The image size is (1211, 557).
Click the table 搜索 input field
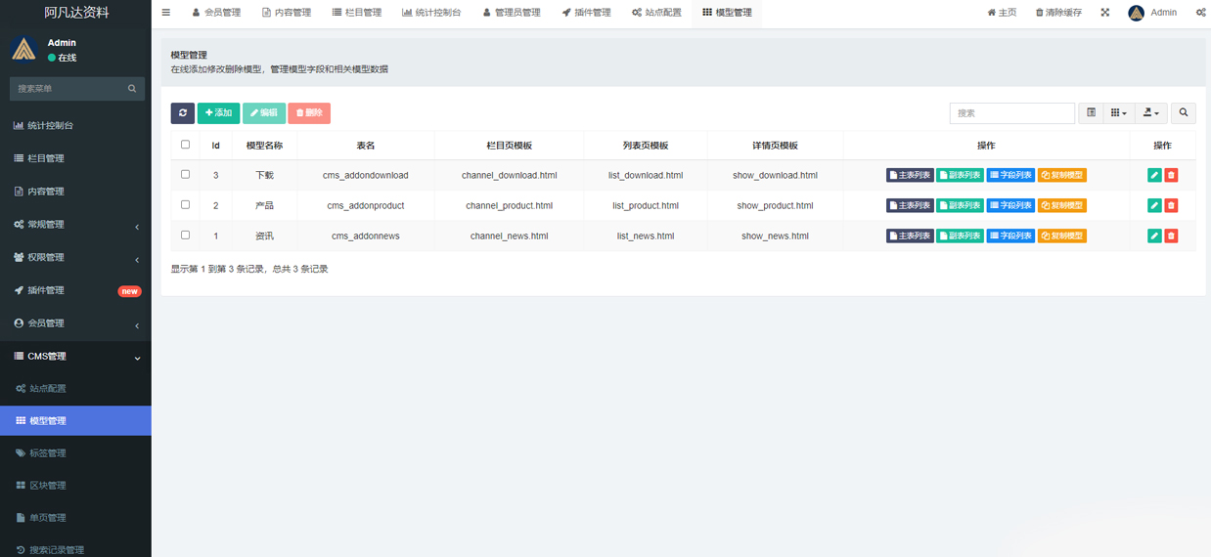click(1011, 113)
